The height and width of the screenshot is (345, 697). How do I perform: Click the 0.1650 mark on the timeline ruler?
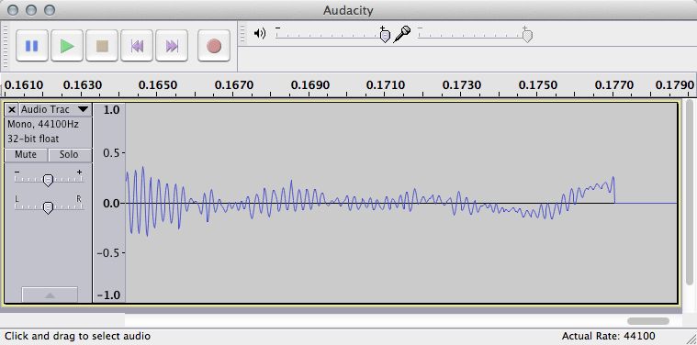coord(158,84)
